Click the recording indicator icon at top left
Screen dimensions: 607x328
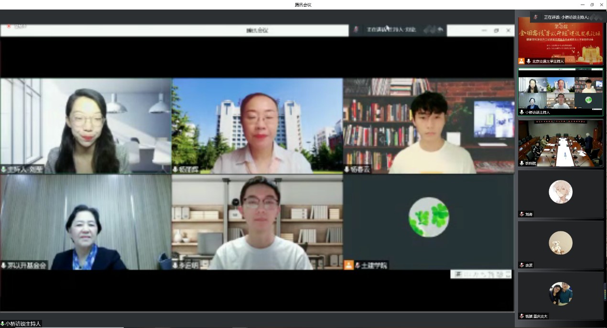(x=9, y=26)
